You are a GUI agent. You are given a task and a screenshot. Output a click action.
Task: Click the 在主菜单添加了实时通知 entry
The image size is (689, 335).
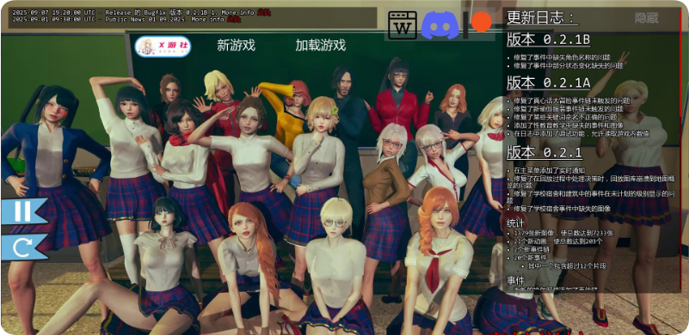(550, 170)
